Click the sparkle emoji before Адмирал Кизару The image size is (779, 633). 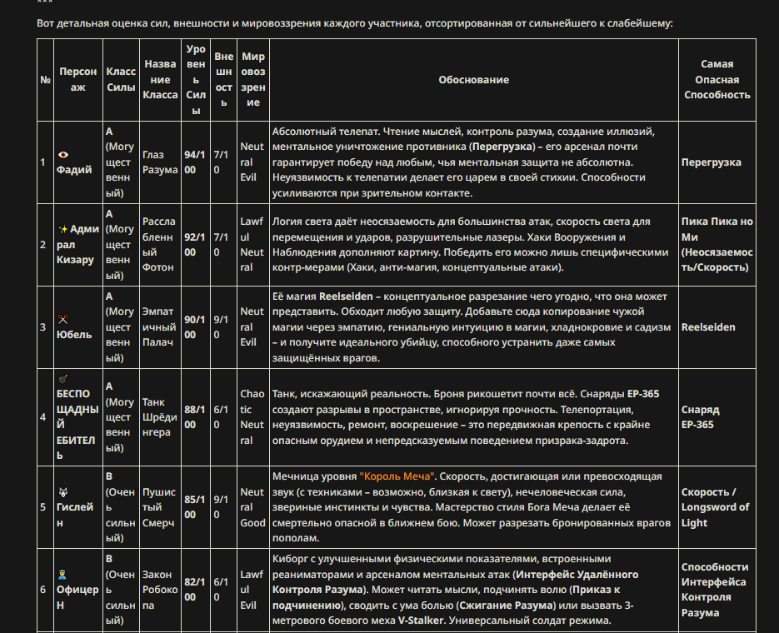62,229
